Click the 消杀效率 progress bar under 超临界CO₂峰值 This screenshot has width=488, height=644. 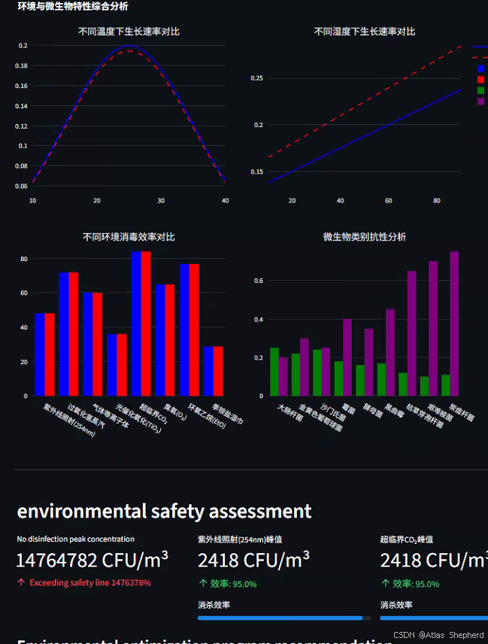click(x=434, y=618)
